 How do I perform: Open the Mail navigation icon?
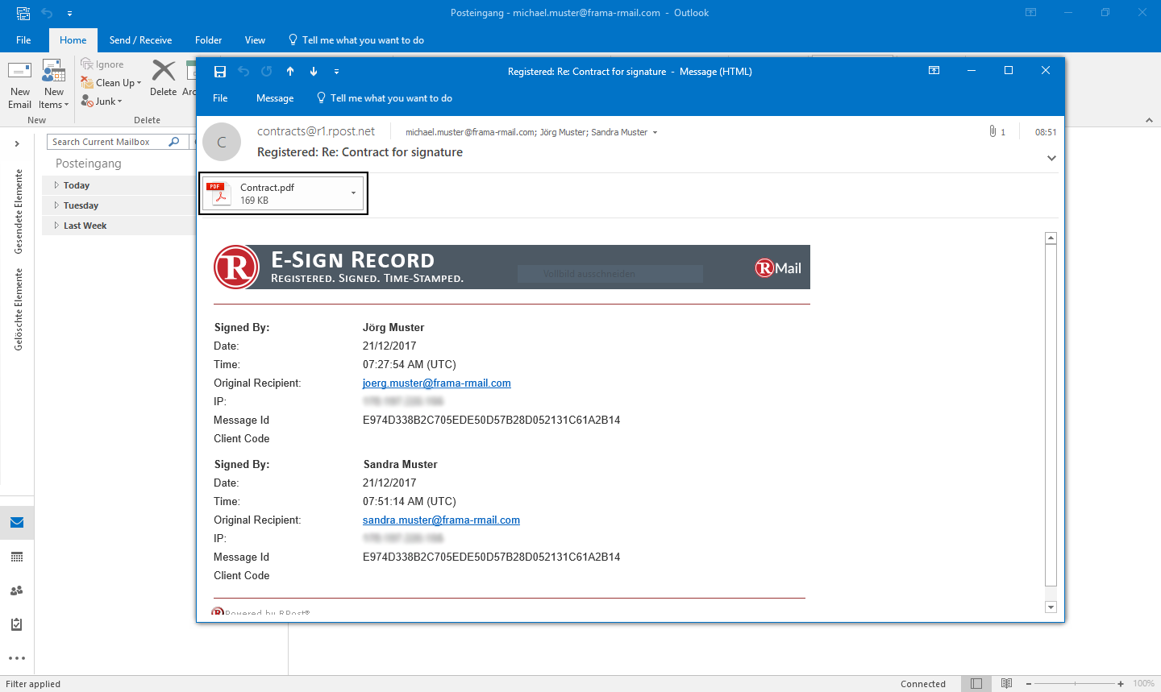click(17, 523)
